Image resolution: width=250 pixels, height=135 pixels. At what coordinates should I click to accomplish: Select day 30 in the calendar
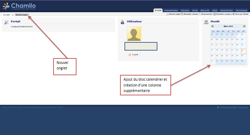click(x=243, y=57)
